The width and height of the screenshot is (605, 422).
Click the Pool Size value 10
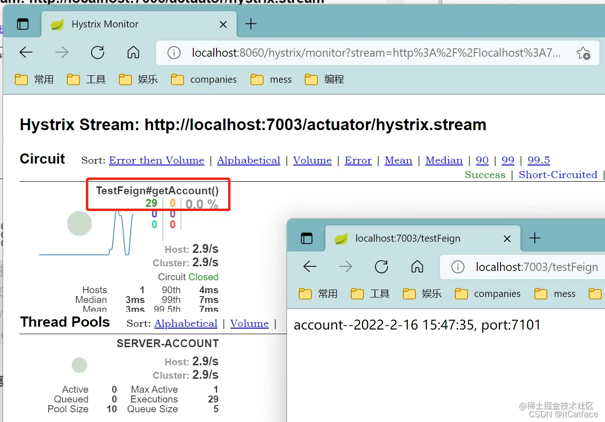[112, 409]
